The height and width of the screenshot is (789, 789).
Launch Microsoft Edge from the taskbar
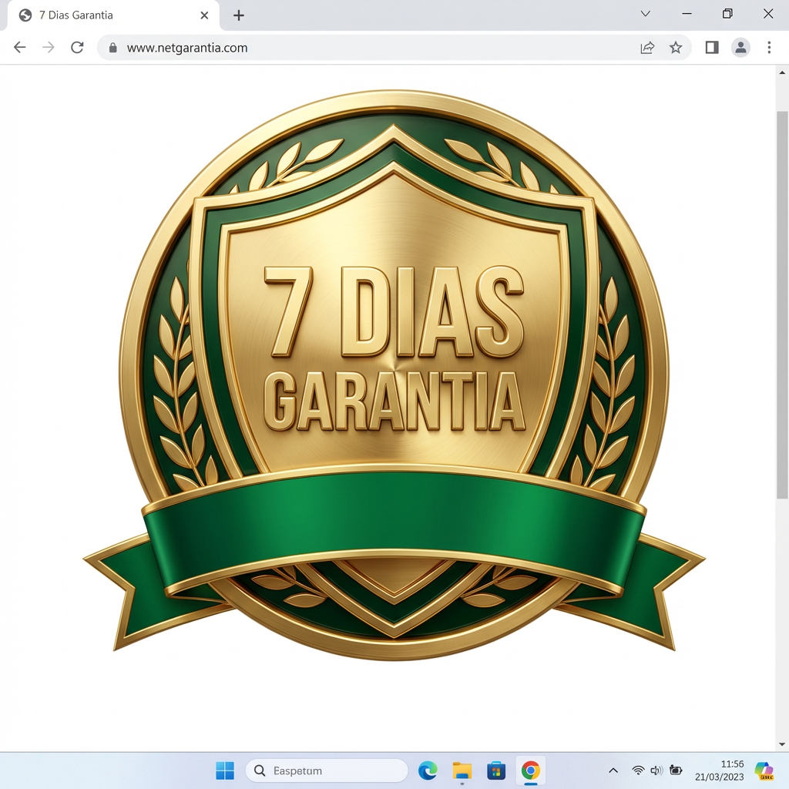428,770
